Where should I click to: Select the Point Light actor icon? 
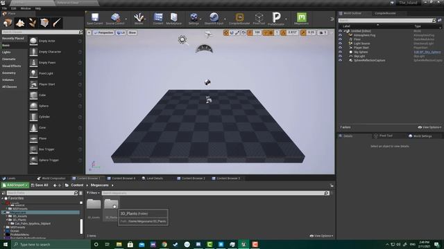(x=33, y=73)
